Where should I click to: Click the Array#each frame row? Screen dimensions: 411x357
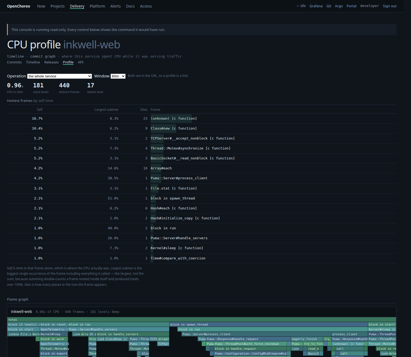[202, 168]
